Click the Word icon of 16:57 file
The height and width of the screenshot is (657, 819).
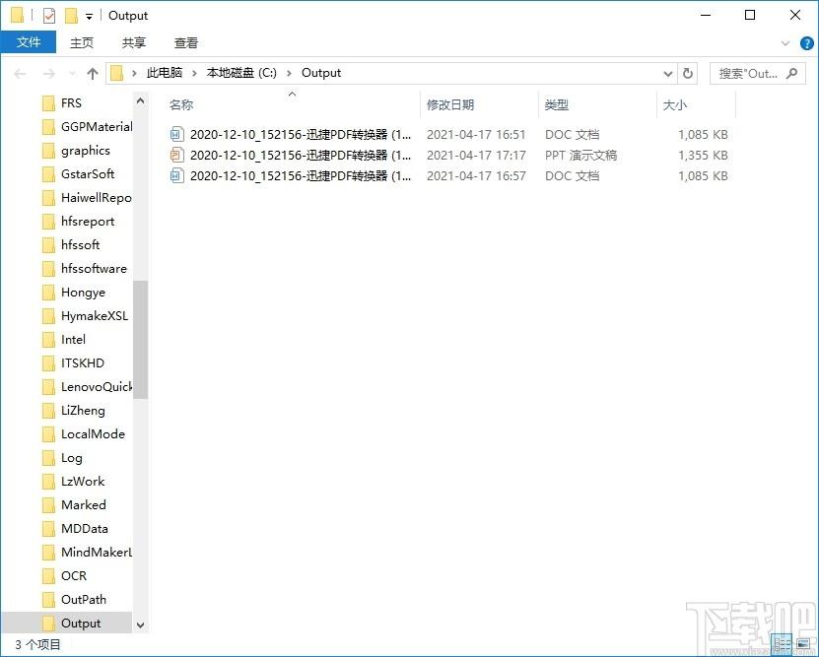176,176
